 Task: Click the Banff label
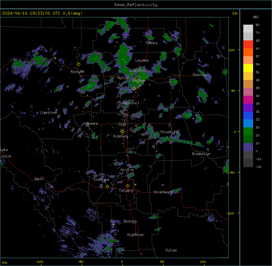pyautogui.click(x=39, y=179)
